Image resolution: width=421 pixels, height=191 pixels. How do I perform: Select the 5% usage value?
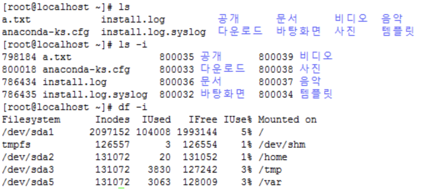pyautogui.click(x=247, y=132)
